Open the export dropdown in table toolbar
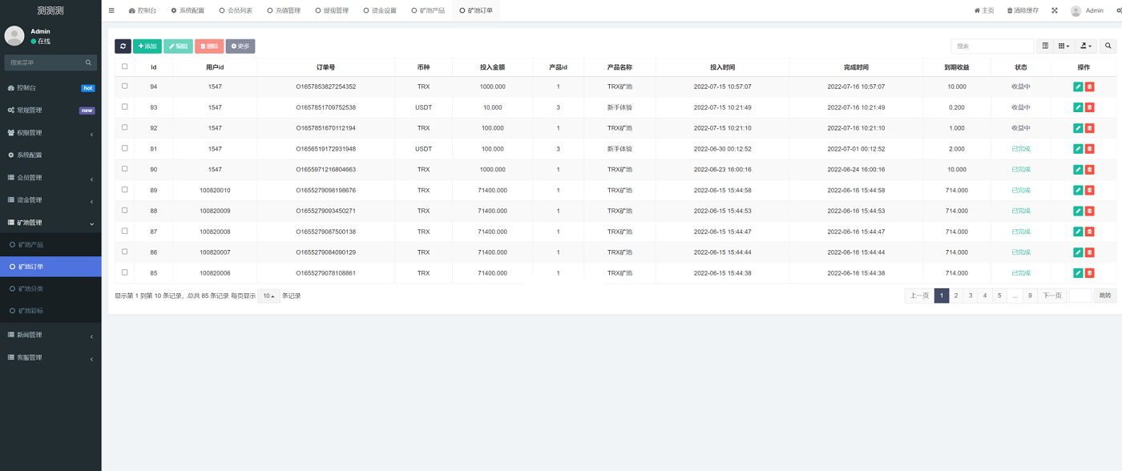The width and height of the screenshot is (1122, 471). click(1086, 46)
